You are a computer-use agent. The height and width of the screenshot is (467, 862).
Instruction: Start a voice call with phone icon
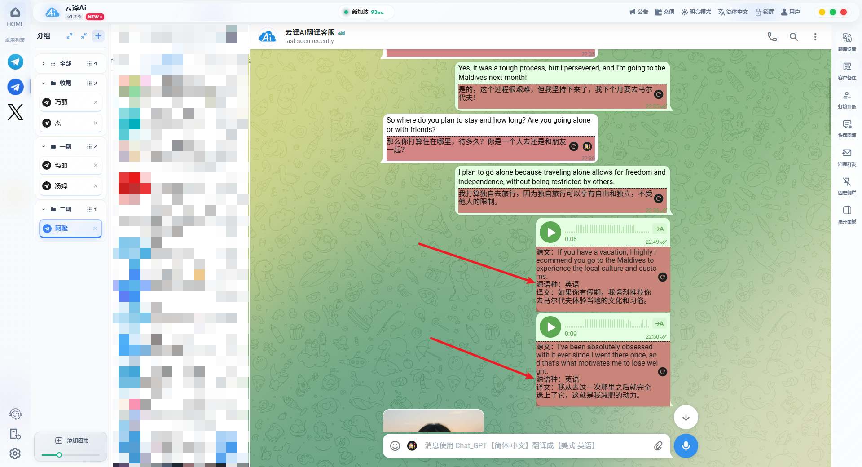pyautogui.click(x=772, y=37)
